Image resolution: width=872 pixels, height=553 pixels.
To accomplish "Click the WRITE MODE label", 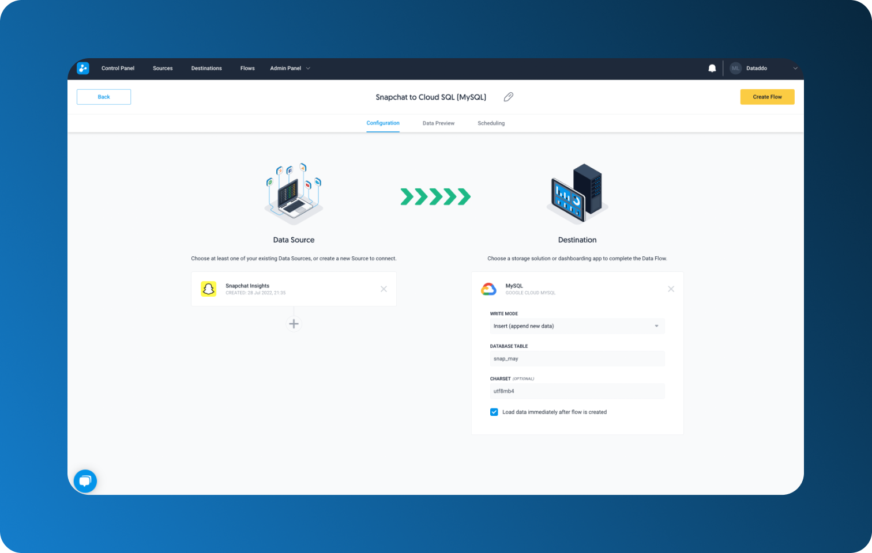I will tap(504, 314).
